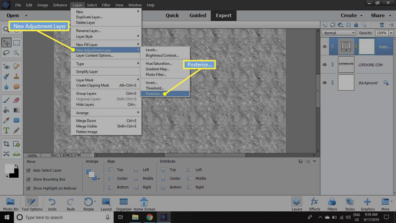Viewport: 396px width, 223px height.
Task: Select Flatten Image in Layer menu
Action: click(106, 132)
